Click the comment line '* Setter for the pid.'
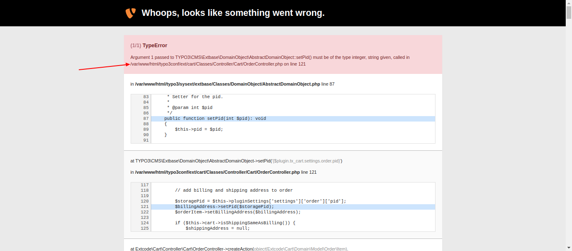The height and width of the screenshot is (251, 572). tap(195, 97)
